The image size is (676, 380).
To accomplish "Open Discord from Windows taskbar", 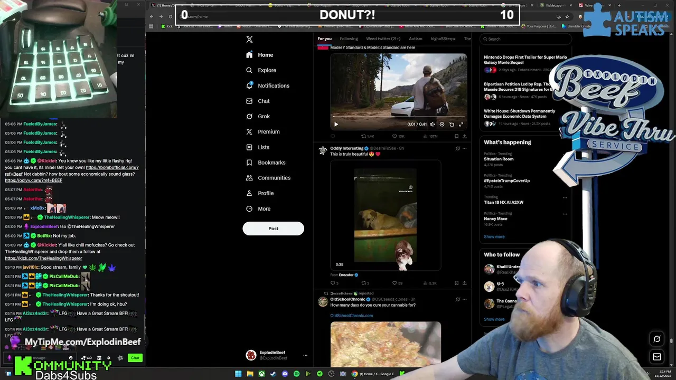I will click(x=285, y=374).
